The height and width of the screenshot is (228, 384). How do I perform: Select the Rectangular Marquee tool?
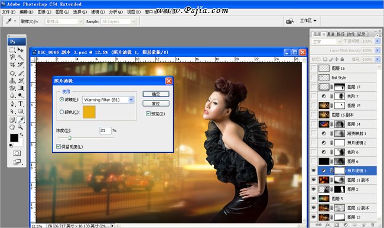12,50
